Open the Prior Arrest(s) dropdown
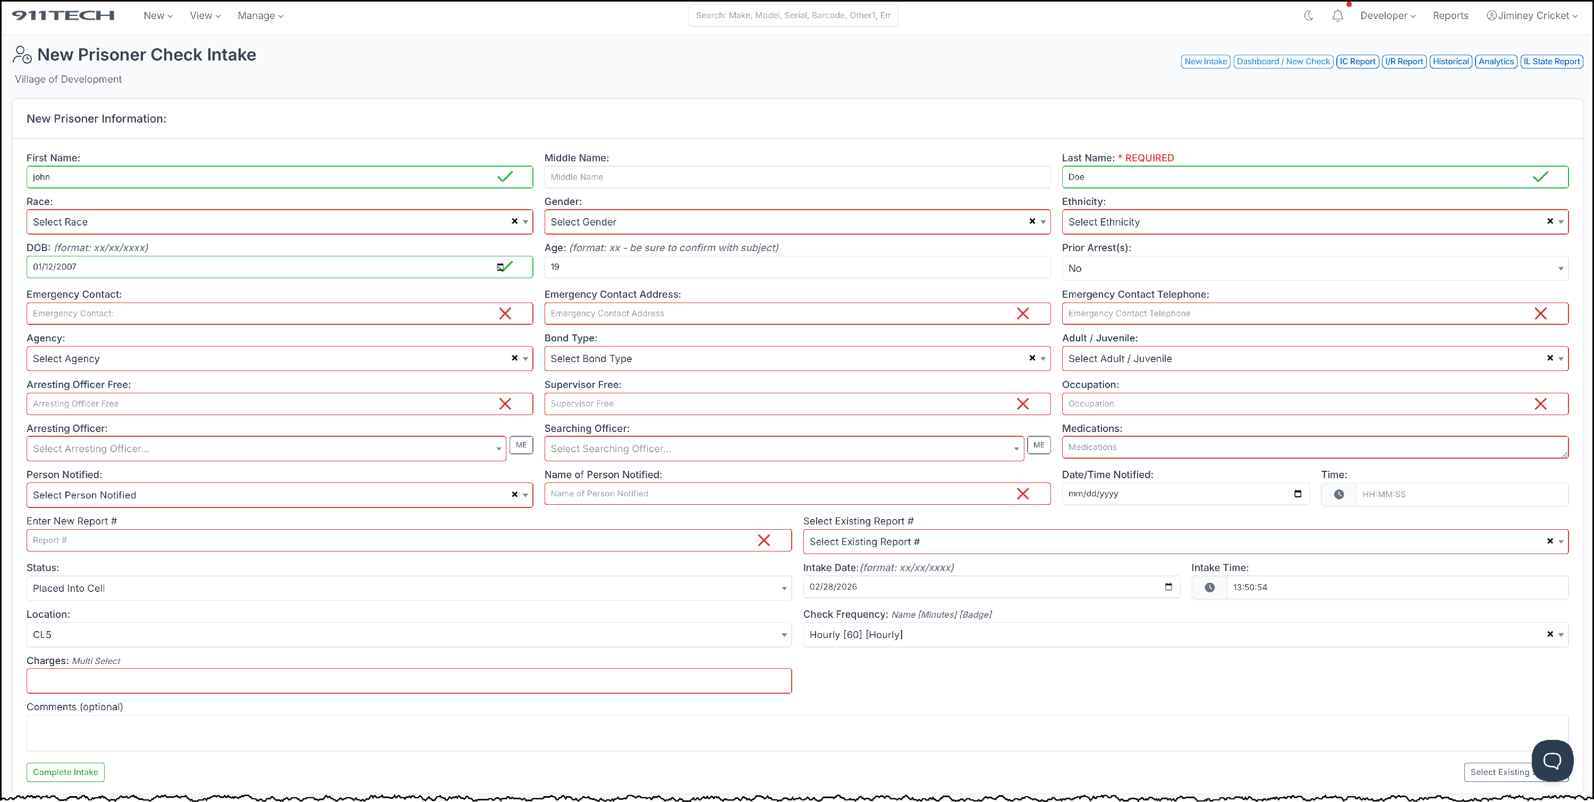Viewport: 1594px width, 802px height. point(1315,269)
